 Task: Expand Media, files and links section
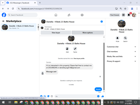pos(121,56)
